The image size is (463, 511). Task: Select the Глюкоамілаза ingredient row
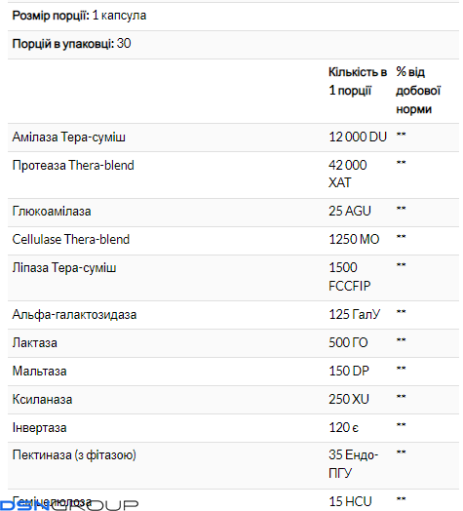[233, 213]
